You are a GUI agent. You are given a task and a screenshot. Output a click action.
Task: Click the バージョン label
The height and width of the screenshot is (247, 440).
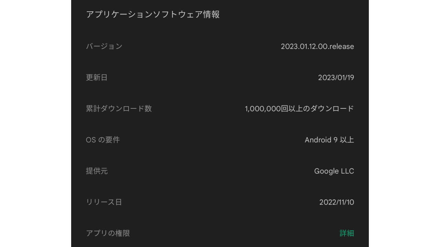tap(104, 46)
